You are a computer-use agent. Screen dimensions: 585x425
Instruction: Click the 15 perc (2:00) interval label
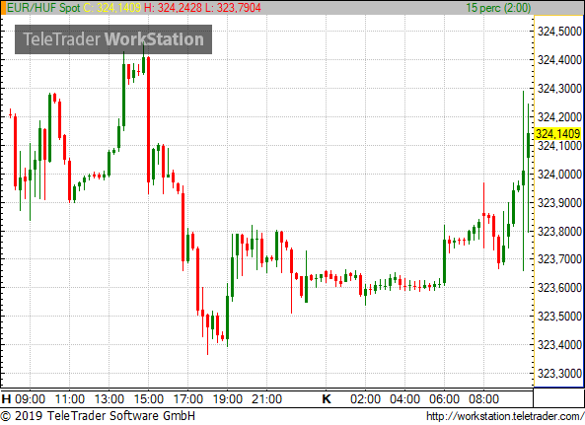(498, 8)
